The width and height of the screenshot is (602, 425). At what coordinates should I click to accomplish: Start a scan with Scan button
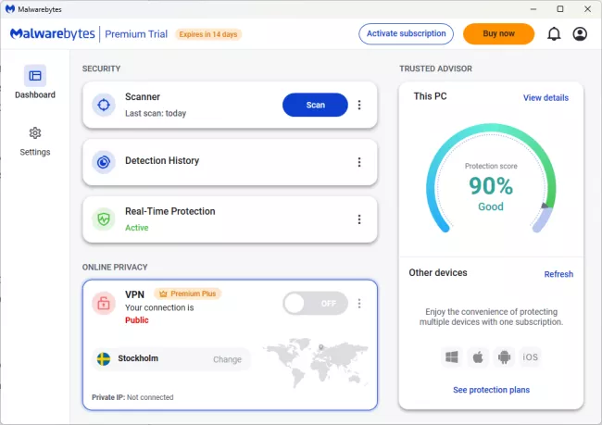[315, 105]
